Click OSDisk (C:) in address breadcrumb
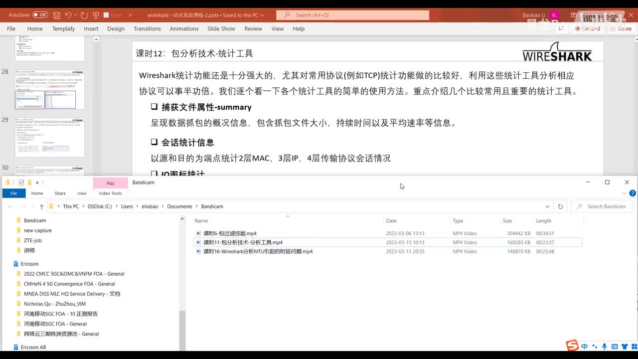The height and width of the screenshot is (359, 638). (x=100, y=206)
